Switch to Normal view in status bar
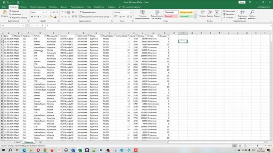The height and width of the screenshot is (153, 273). tap(235, 146)
